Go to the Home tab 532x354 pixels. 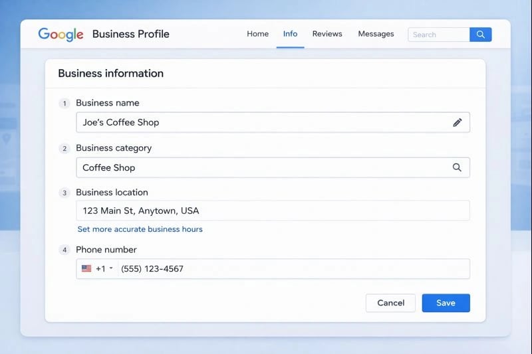[257, 34]
